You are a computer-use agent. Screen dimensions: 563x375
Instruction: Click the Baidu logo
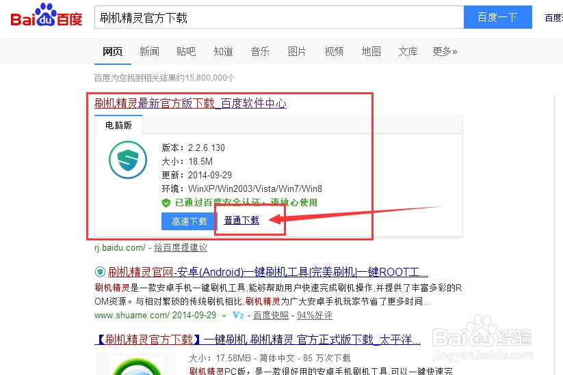point(47,15)
